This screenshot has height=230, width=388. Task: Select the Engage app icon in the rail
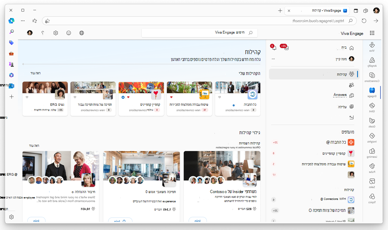pos(372,92)
